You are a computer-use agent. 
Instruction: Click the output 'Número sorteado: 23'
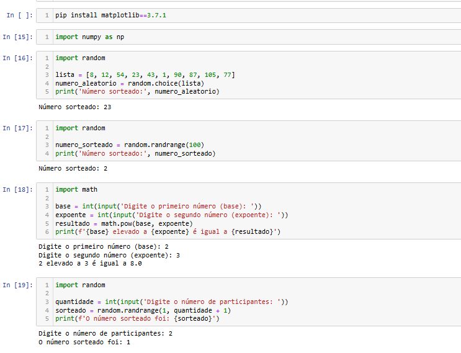click(74, 107)
